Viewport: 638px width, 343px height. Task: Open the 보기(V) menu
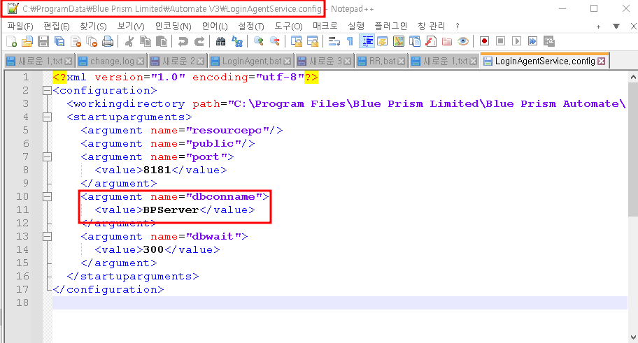pyautogui.click(x=131, y=26)
